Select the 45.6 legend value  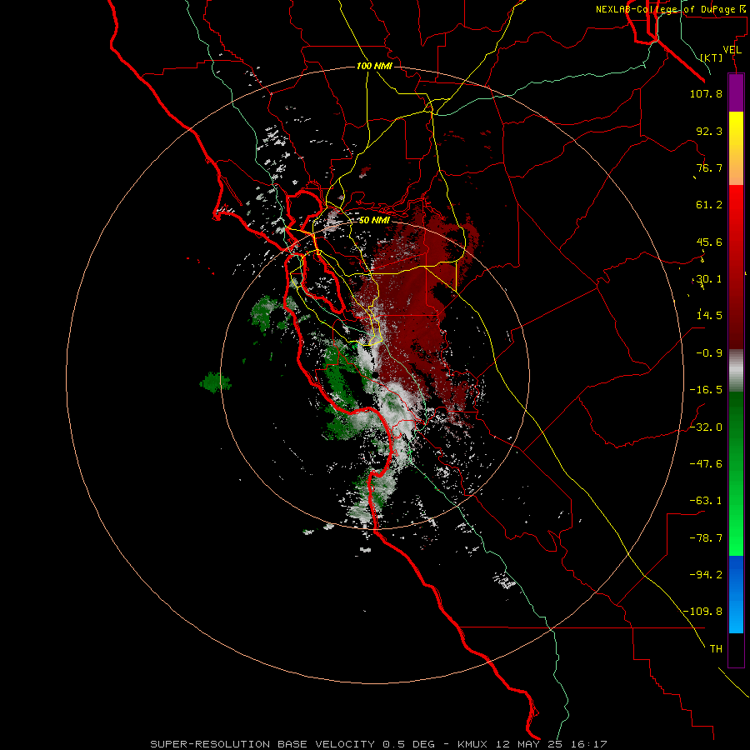coord(709,242)
